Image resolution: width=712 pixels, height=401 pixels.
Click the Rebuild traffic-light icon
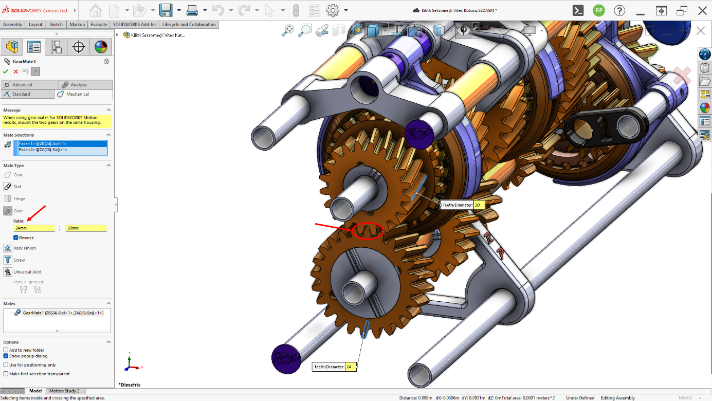pyautogui.click(x=296, y=10)
